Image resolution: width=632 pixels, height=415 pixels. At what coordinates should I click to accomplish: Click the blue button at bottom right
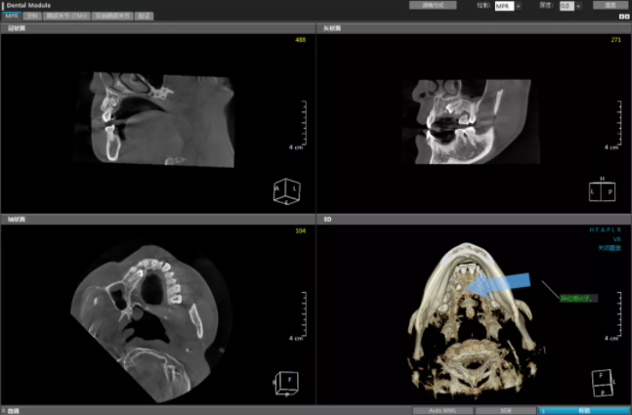583,410
